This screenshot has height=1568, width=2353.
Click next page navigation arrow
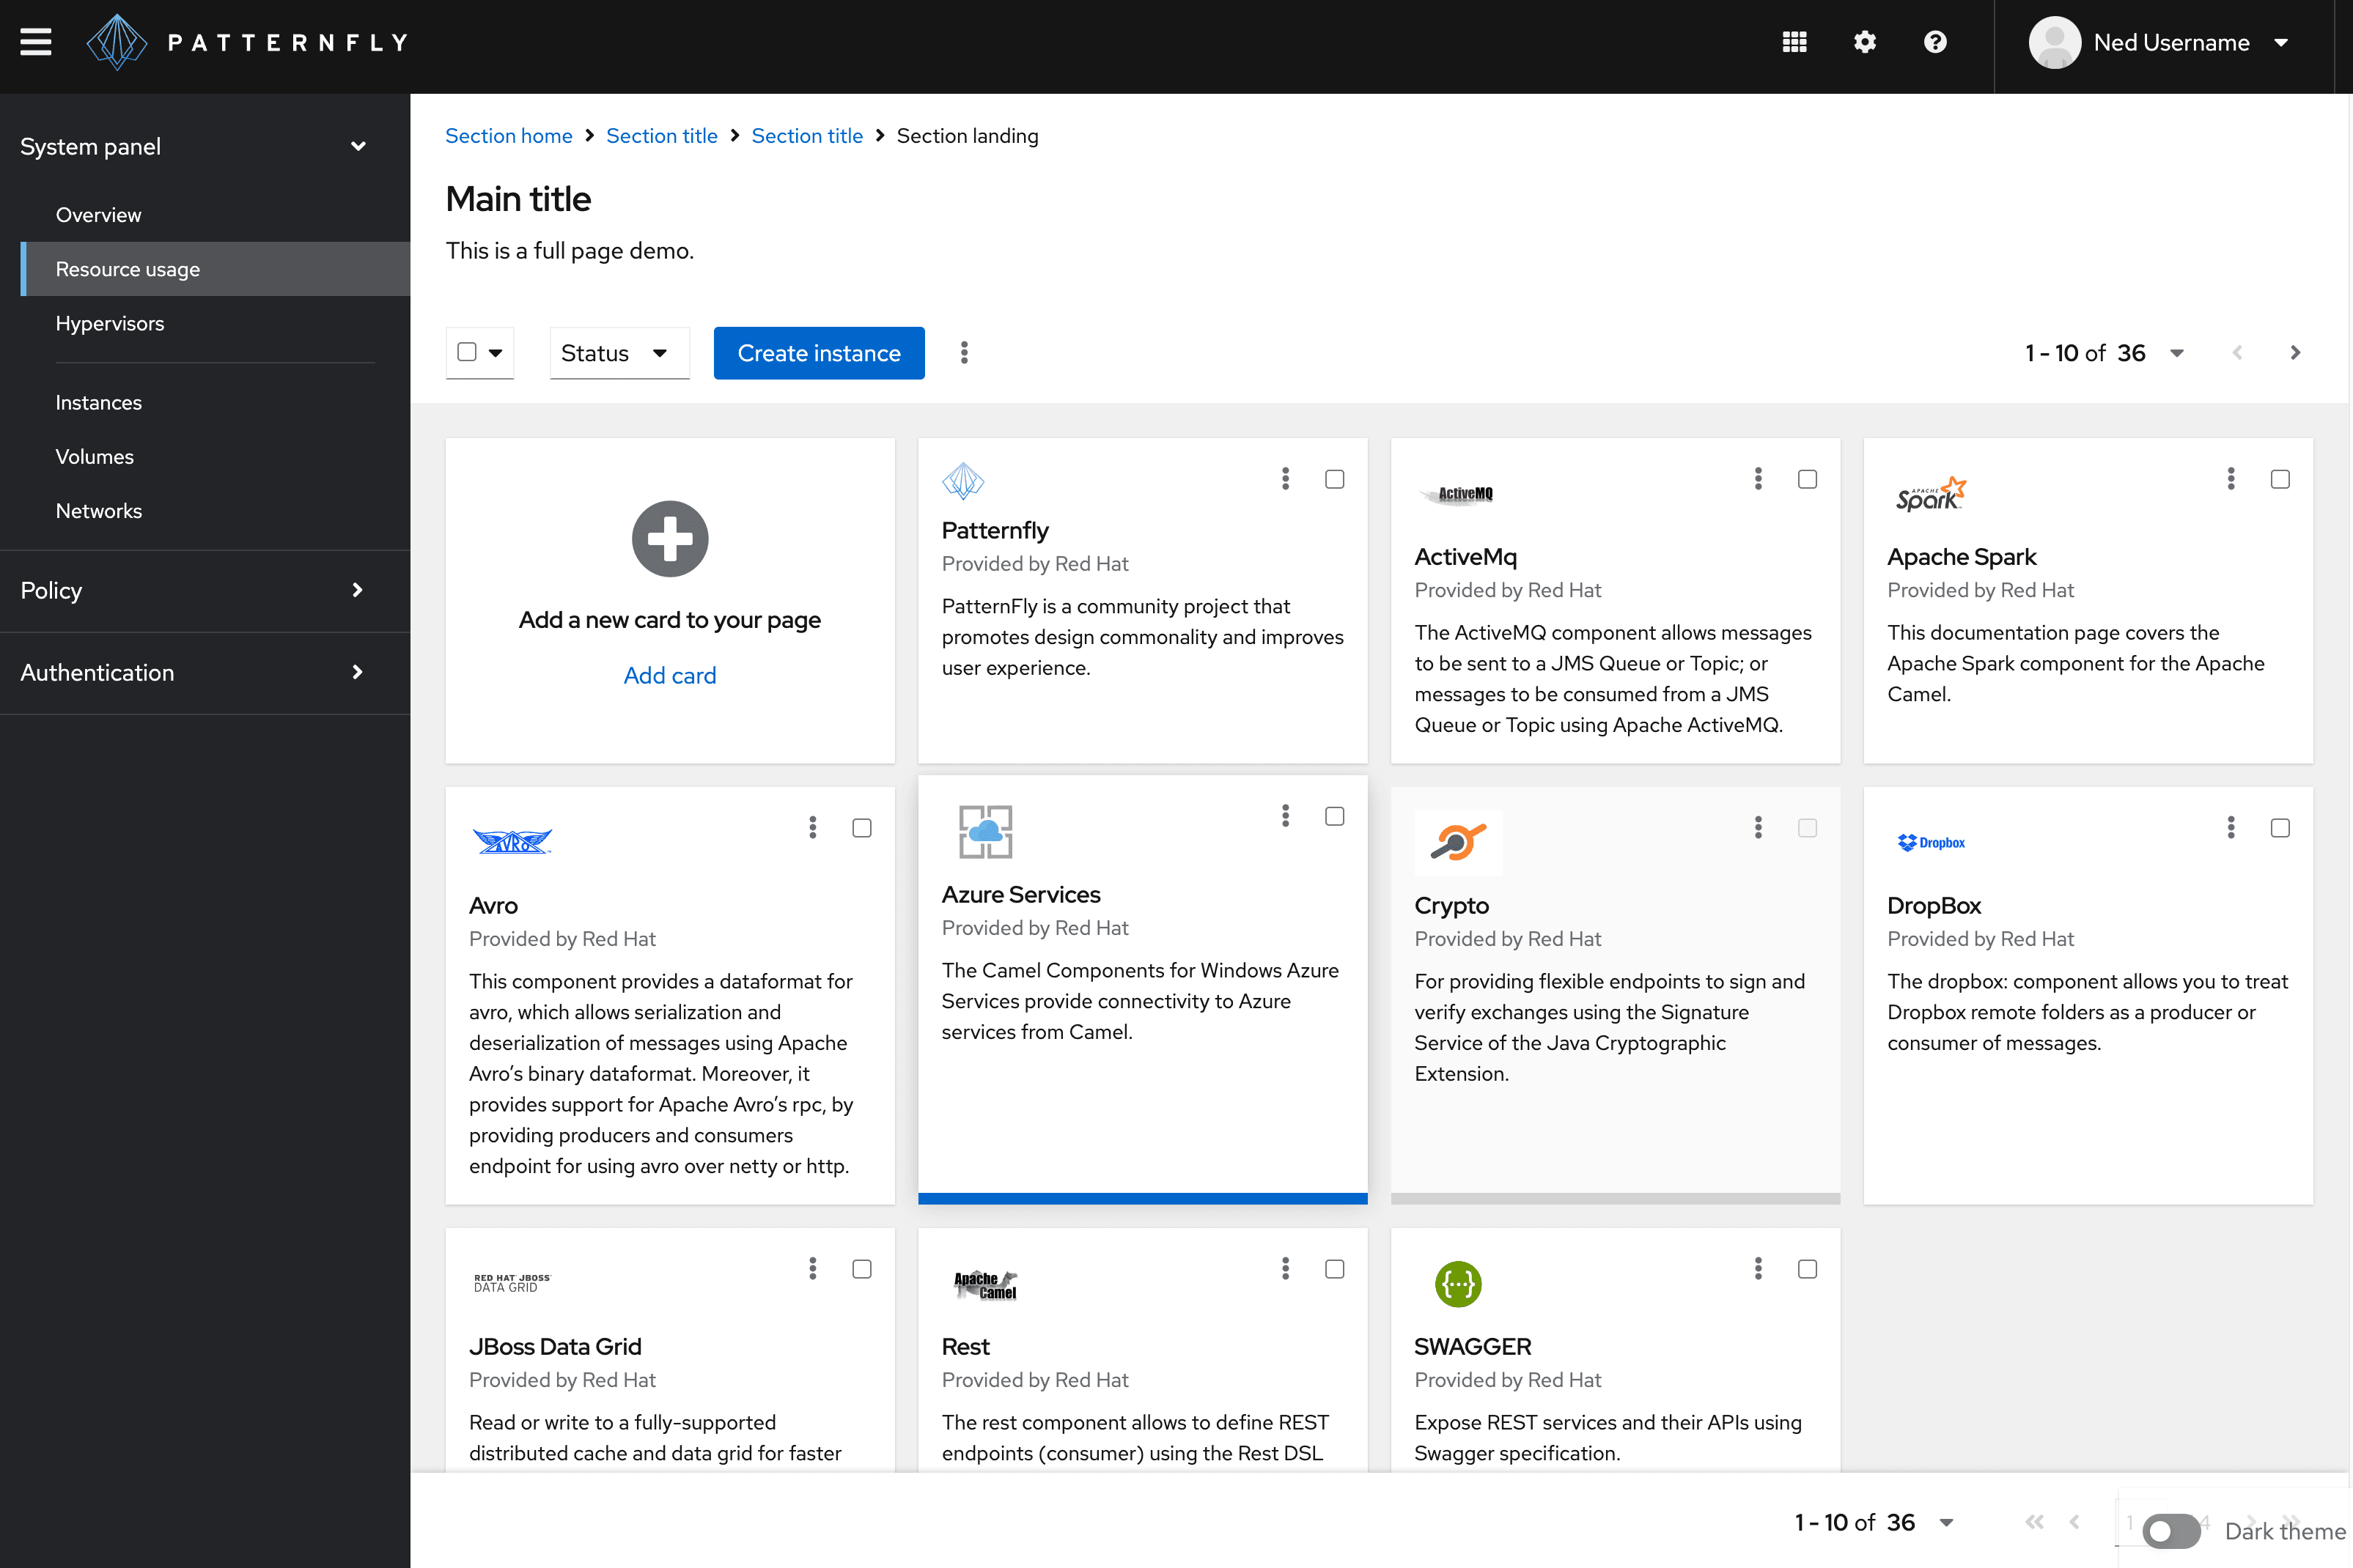(x=2295, y=352)
